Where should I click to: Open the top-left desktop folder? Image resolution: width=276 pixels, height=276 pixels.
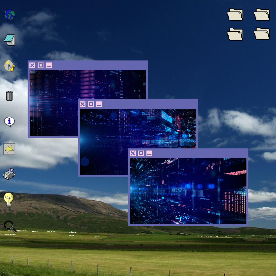coord(235,15)
